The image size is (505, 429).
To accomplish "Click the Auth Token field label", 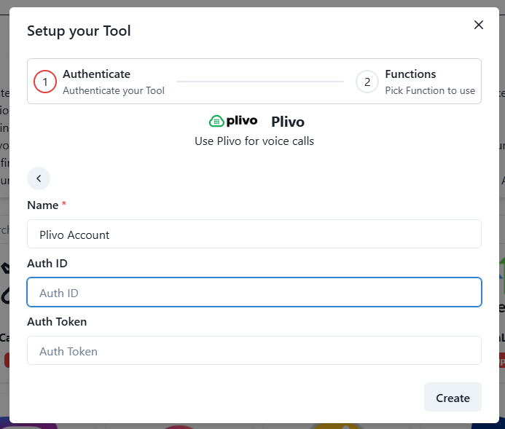I will coord(57,321).
